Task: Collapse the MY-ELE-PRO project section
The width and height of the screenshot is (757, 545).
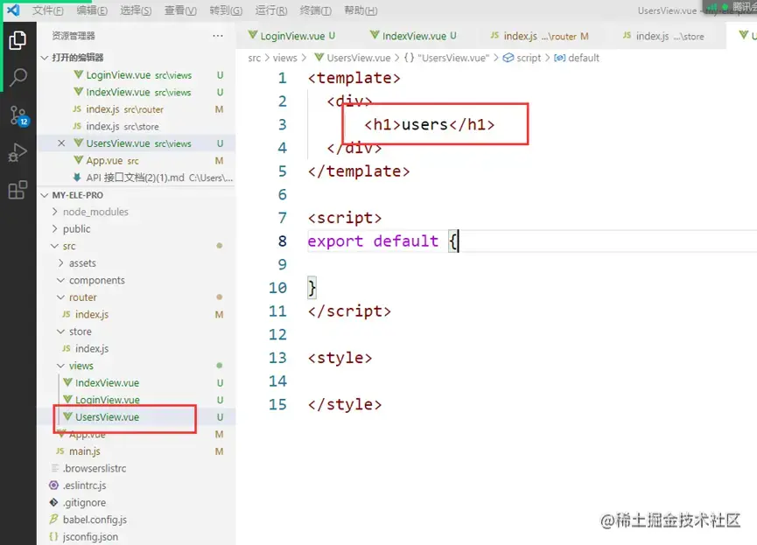Action: [x=77, y=195]
